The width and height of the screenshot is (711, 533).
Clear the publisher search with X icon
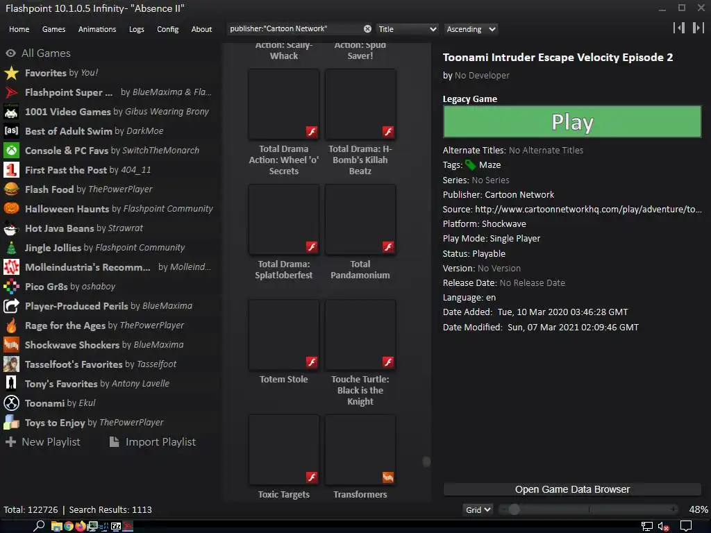pos(367,29)
